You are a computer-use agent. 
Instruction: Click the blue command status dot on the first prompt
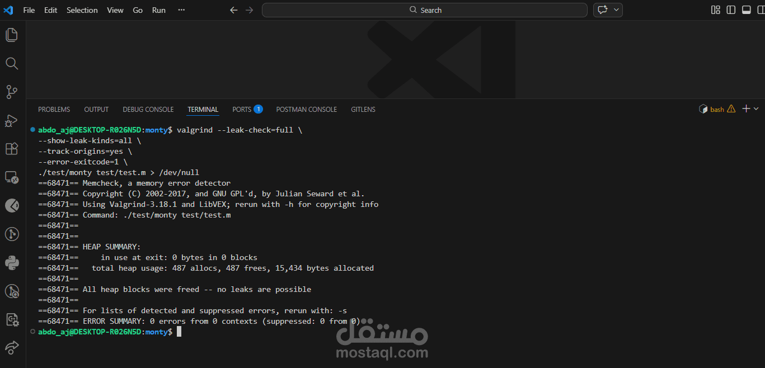[x=32, y=130]
